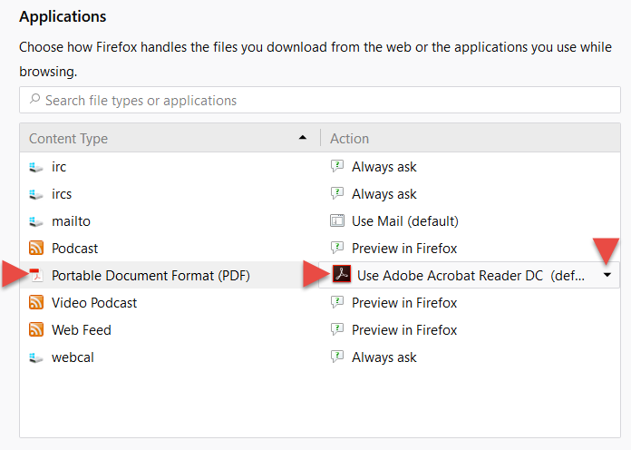Click the webcal protocol icon
This screenshot has width=631, height=450.
tap(36, 357)
